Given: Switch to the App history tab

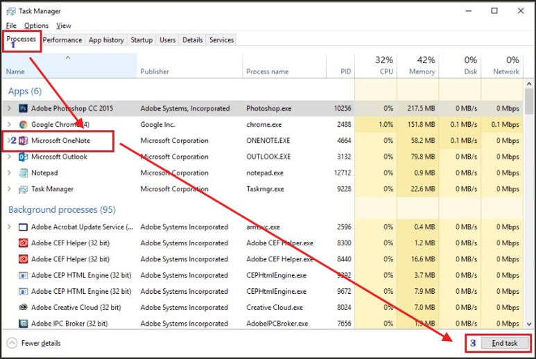Looking at the screenshot, I should click(x=106, y=40).
